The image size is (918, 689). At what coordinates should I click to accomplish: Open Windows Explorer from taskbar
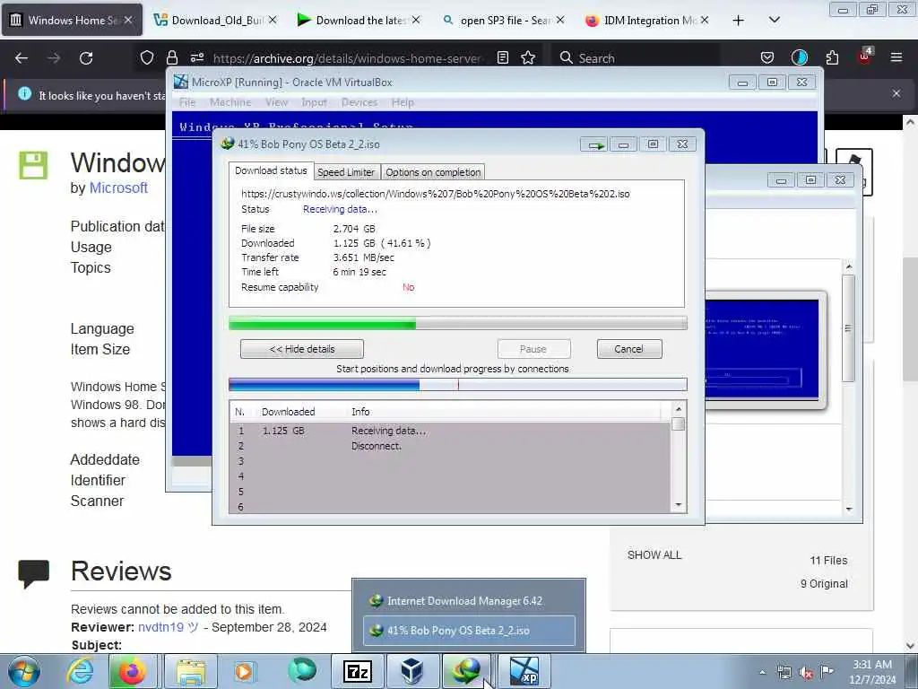click(x=192, y=671)
